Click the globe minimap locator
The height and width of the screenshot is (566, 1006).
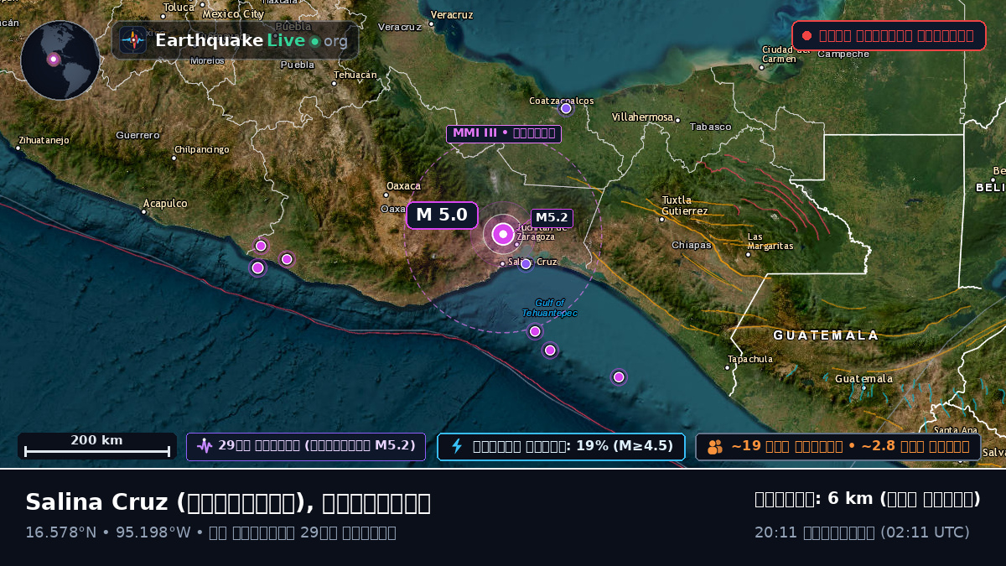pos(60,60)
